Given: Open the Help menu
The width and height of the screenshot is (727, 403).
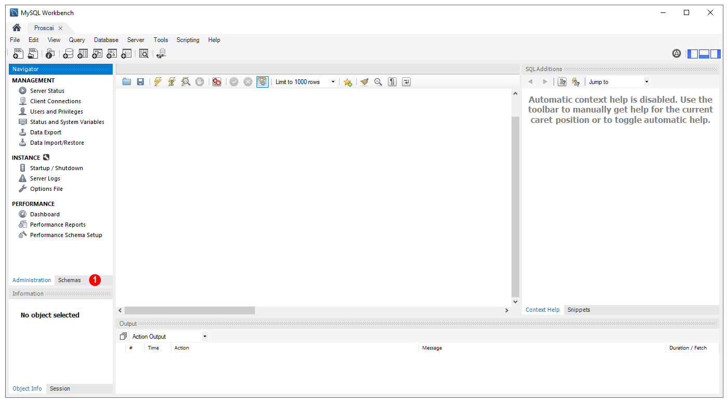Looking at the screenshot, I should [214, 40].
